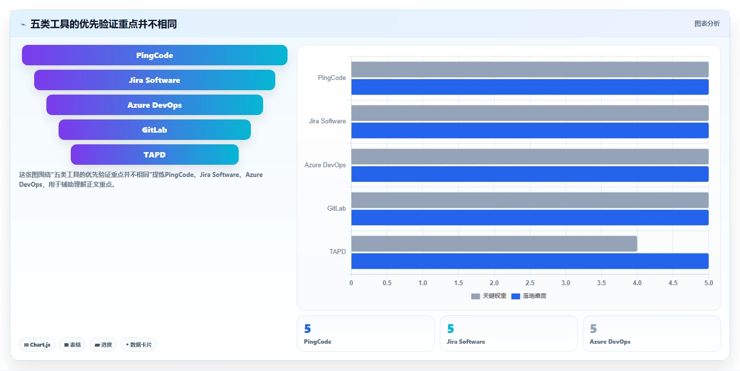Click the GitLab y-axis label
This screenshot has width=740, height=371.
coord(336,209)
